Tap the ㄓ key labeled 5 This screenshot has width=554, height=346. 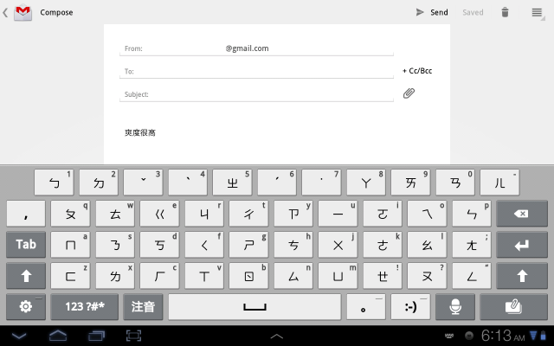pyautogui.click(x=232, y=183)
